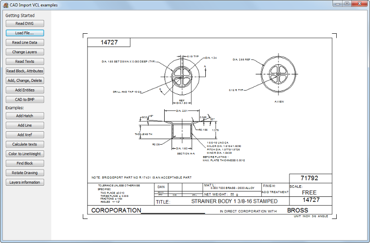Export with CAD to BMP button
370x243 pixels.
[25, 99]
